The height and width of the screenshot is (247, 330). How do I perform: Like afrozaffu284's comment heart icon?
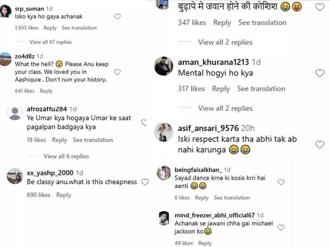(x=144, y=123)
